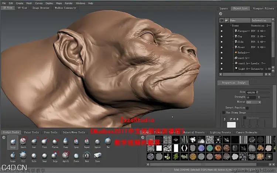Select the Fill tool
This screenshot has width=277, height=173.
[23, 157]
